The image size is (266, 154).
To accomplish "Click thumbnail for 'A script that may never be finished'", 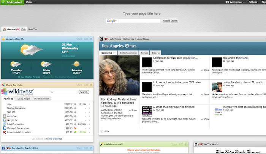I will 147,111.
